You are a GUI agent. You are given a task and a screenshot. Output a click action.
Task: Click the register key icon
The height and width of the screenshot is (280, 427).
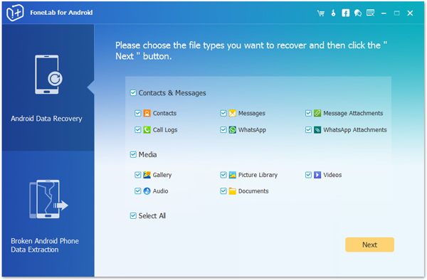[x=333, y=13]
